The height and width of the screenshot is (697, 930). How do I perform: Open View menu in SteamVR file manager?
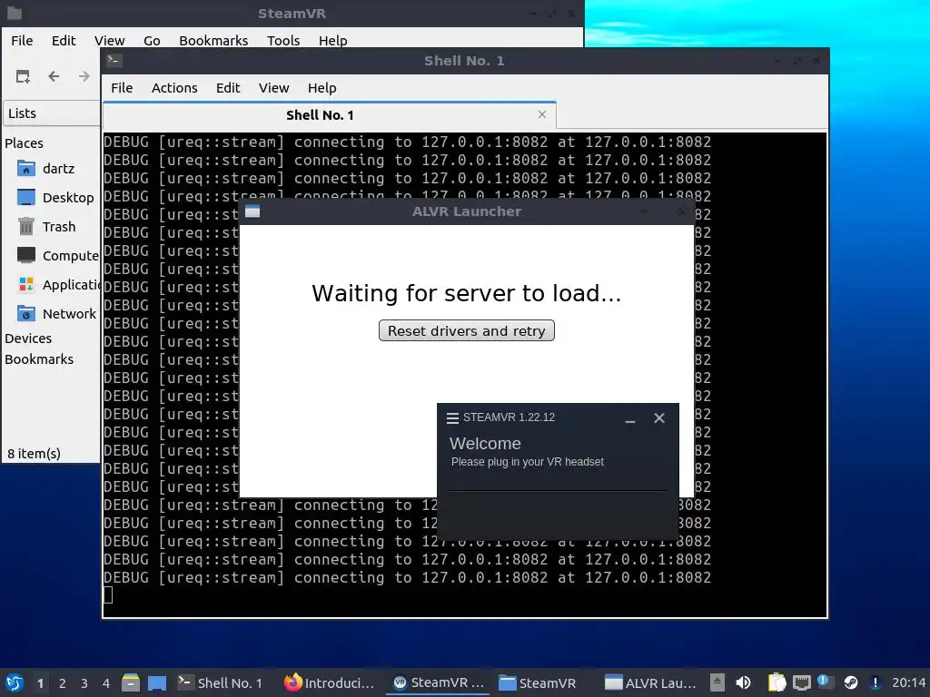coord(109,40)
